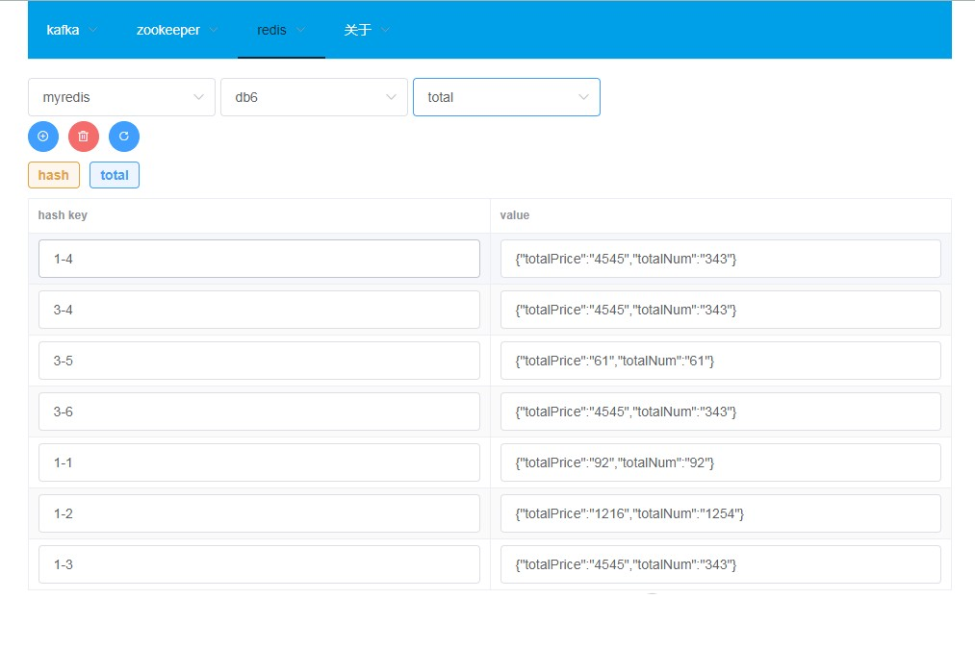Open the kafka menu
This screenshot has width=975, height=649.
coord(72,30)
